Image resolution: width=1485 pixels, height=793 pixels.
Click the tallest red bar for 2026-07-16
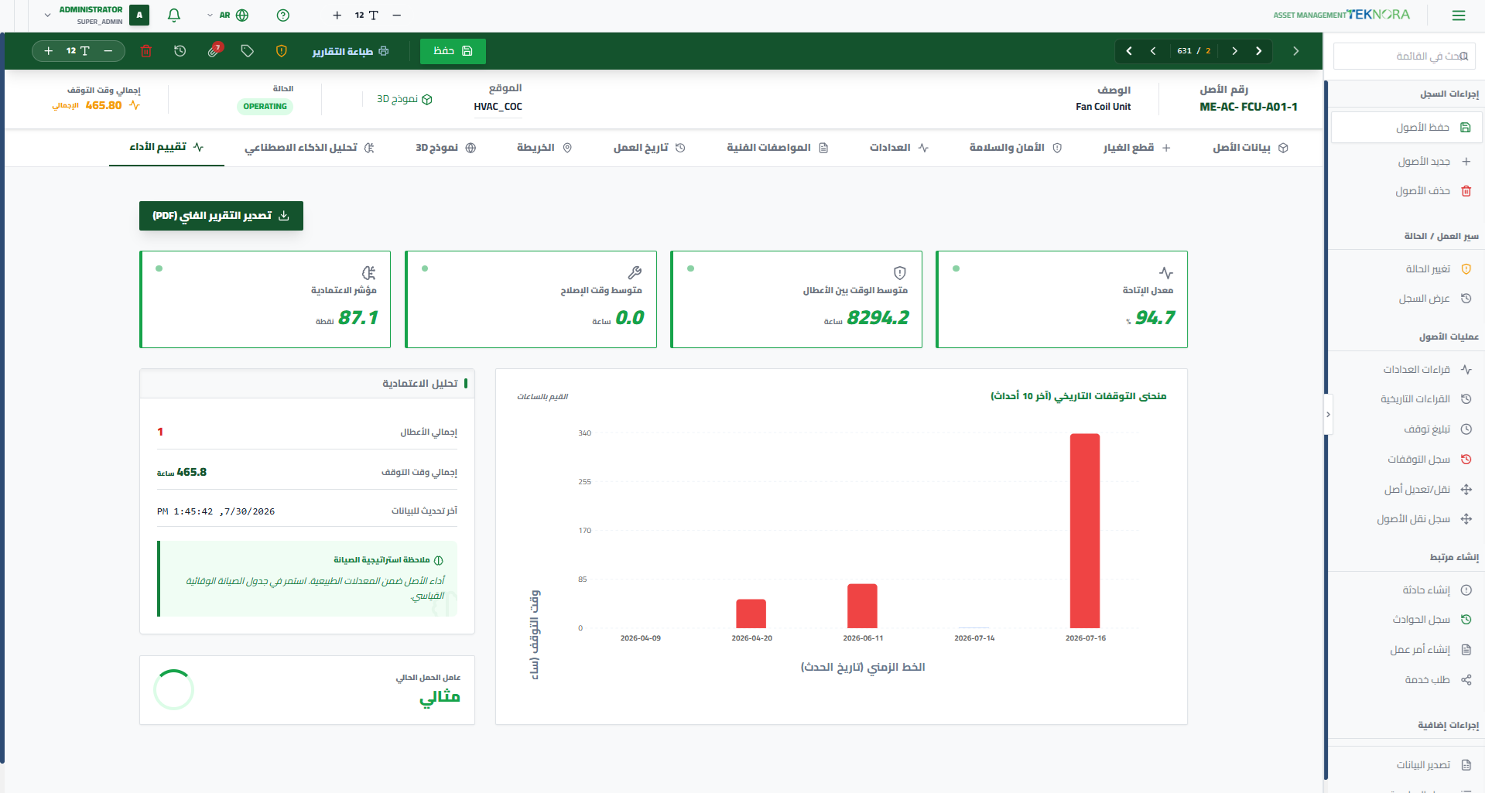coord(1085,531)
